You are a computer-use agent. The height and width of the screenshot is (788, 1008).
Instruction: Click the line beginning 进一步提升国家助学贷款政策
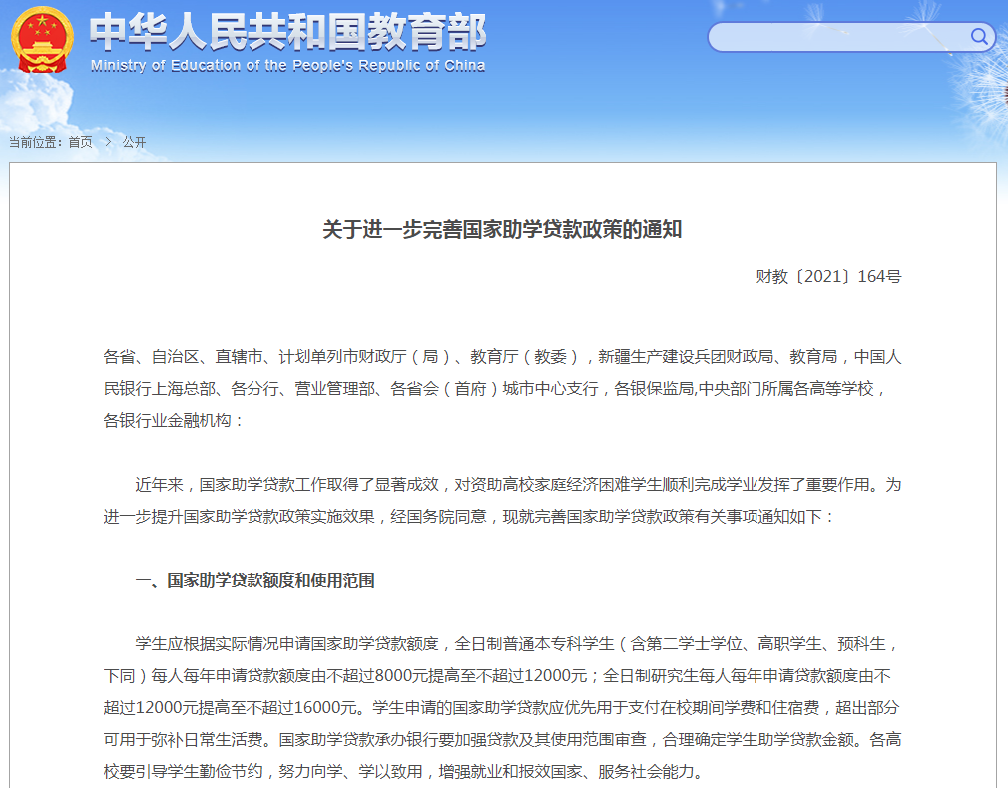[x=469, y=516]
